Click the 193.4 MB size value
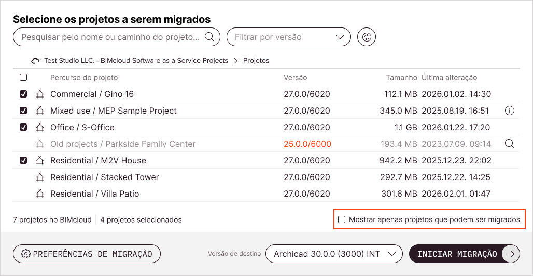Image resolution: width=533 pixels, height=276 pixels. coord(399,144)
